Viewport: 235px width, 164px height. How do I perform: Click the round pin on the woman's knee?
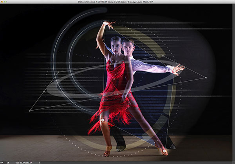tap(103, 120)
